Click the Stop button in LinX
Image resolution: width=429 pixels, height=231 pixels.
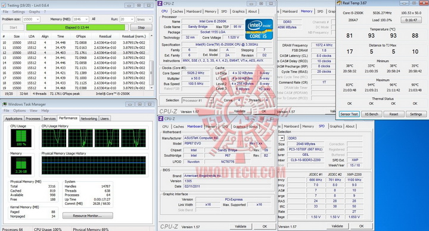(141, 27)
